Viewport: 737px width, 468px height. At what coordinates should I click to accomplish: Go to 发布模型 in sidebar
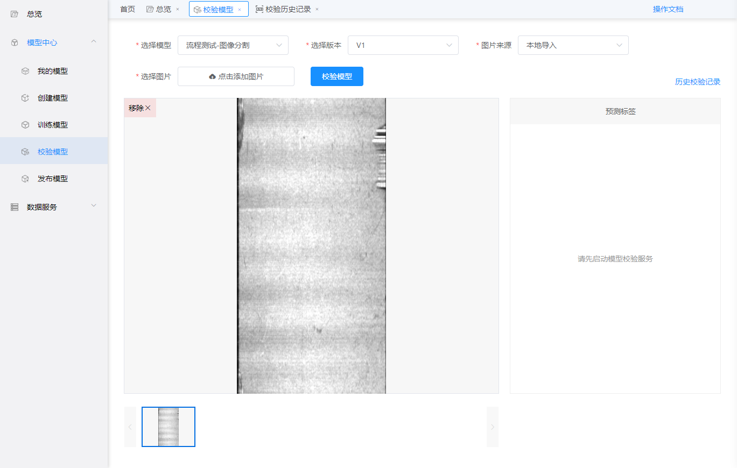(x=54, y=179)
